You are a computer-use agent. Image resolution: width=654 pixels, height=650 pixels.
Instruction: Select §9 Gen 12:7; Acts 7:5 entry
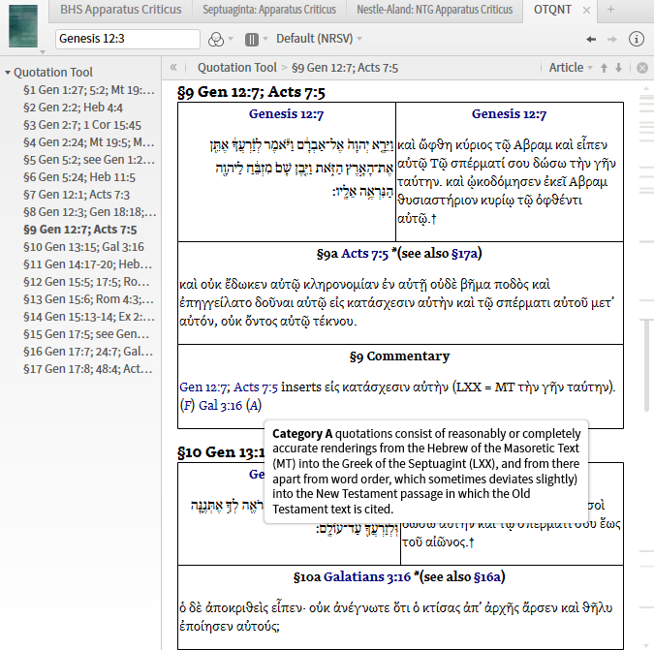click(79, 230)
